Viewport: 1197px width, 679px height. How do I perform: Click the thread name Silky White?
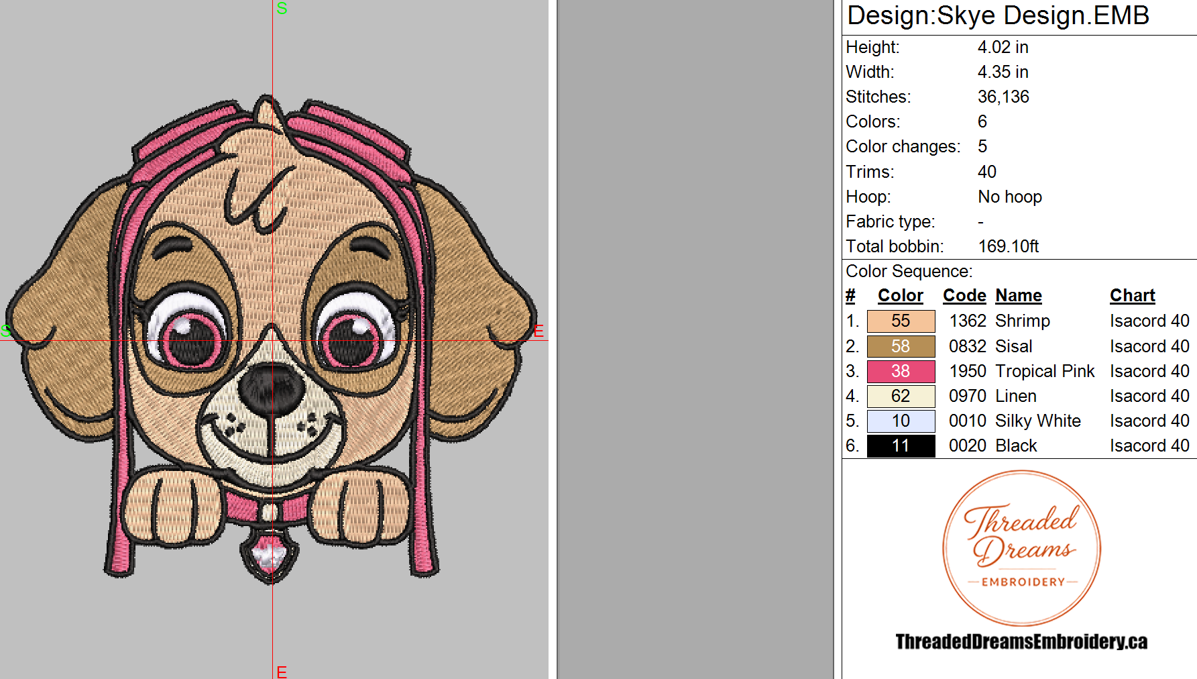pyautogui.click(x=1038, y=421)
